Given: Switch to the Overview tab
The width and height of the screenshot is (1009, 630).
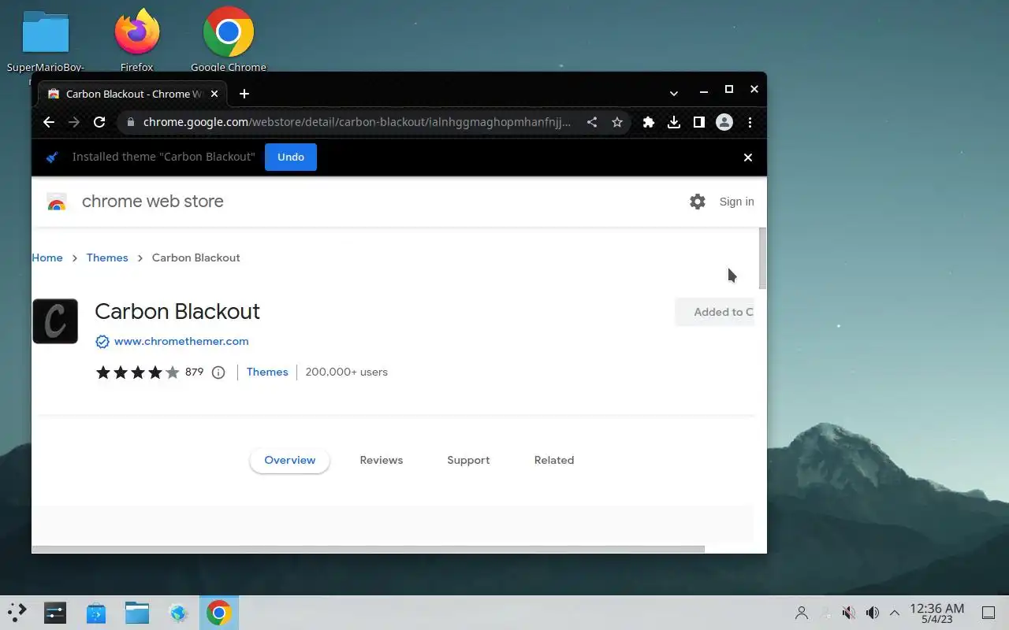Looking at the screenshot, I should (290, 460).
